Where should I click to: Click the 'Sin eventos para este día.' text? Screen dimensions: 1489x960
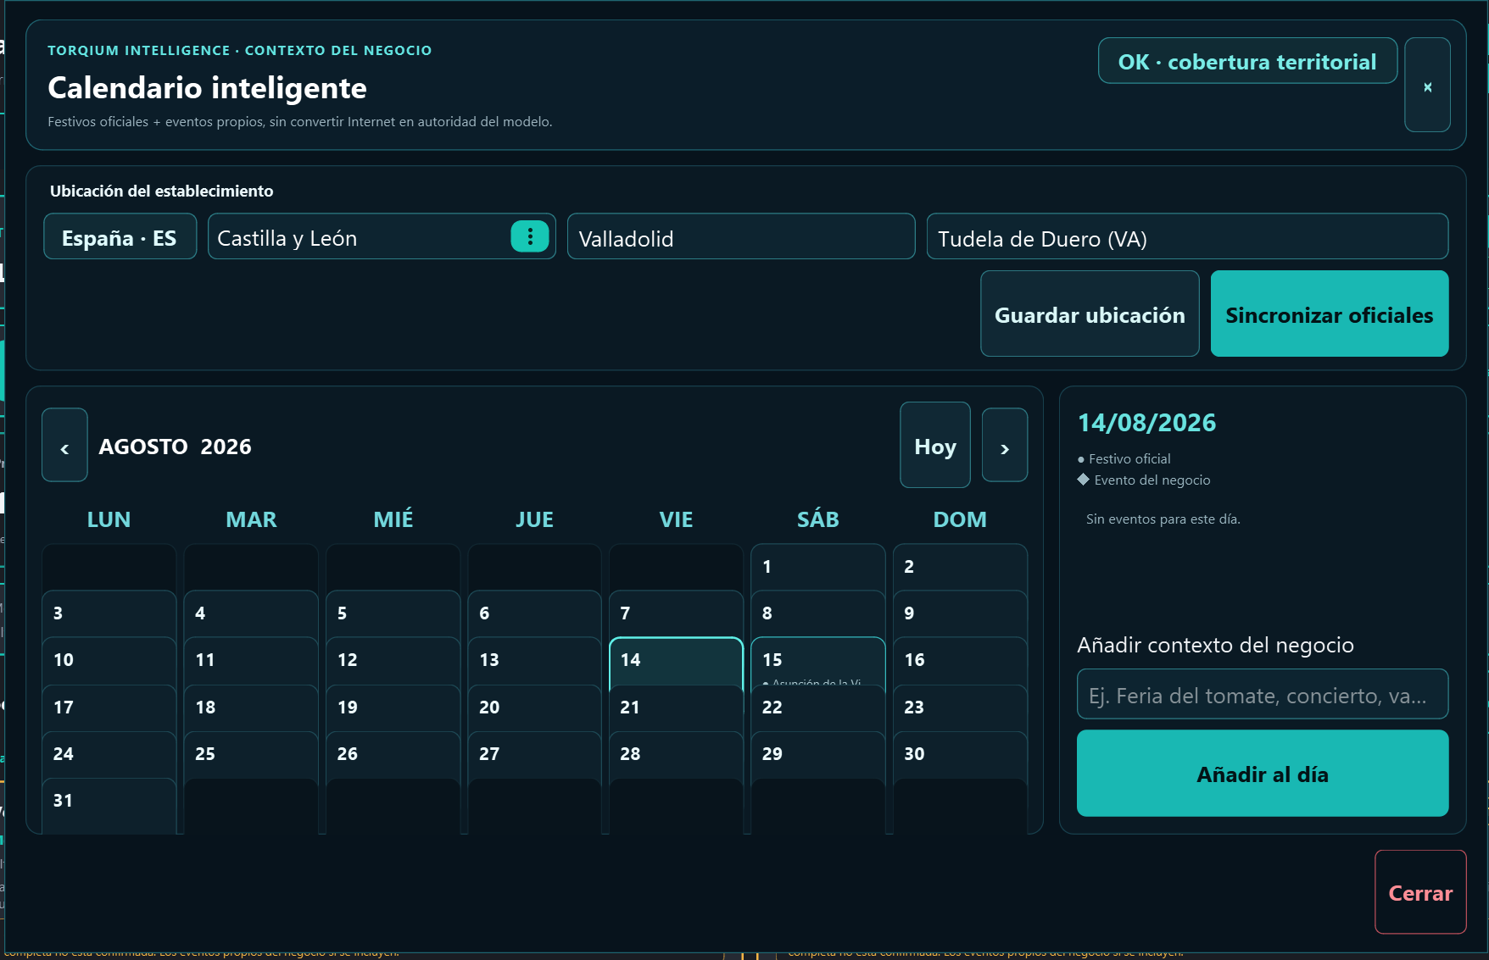(x=1163, y=519)
